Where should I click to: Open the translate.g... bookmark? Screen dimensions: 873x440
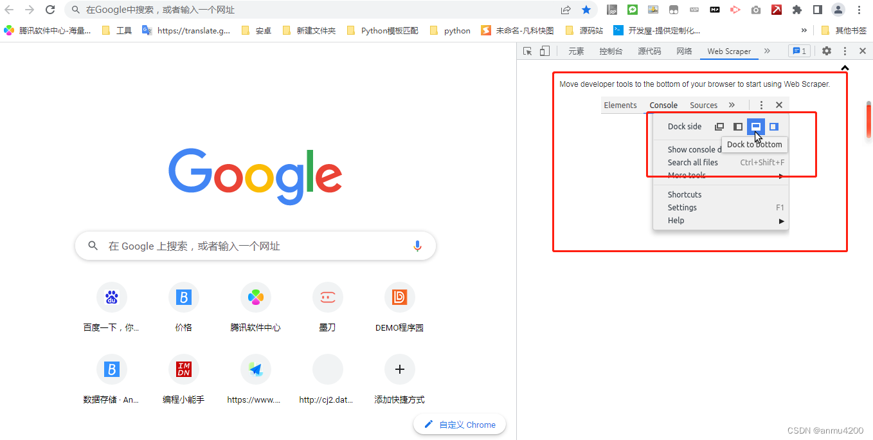[186, 30]
